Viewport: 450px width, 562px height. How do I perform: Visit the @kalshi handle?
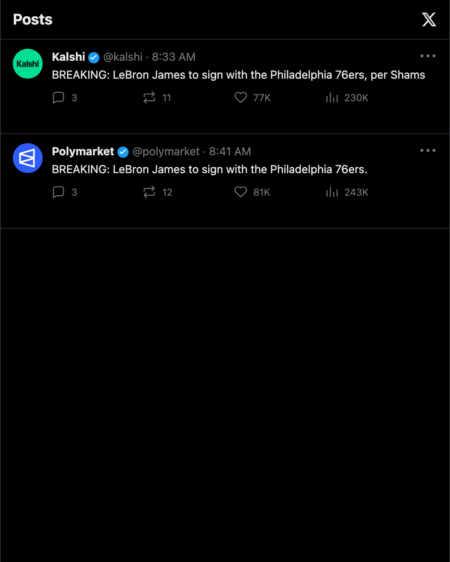123,57
